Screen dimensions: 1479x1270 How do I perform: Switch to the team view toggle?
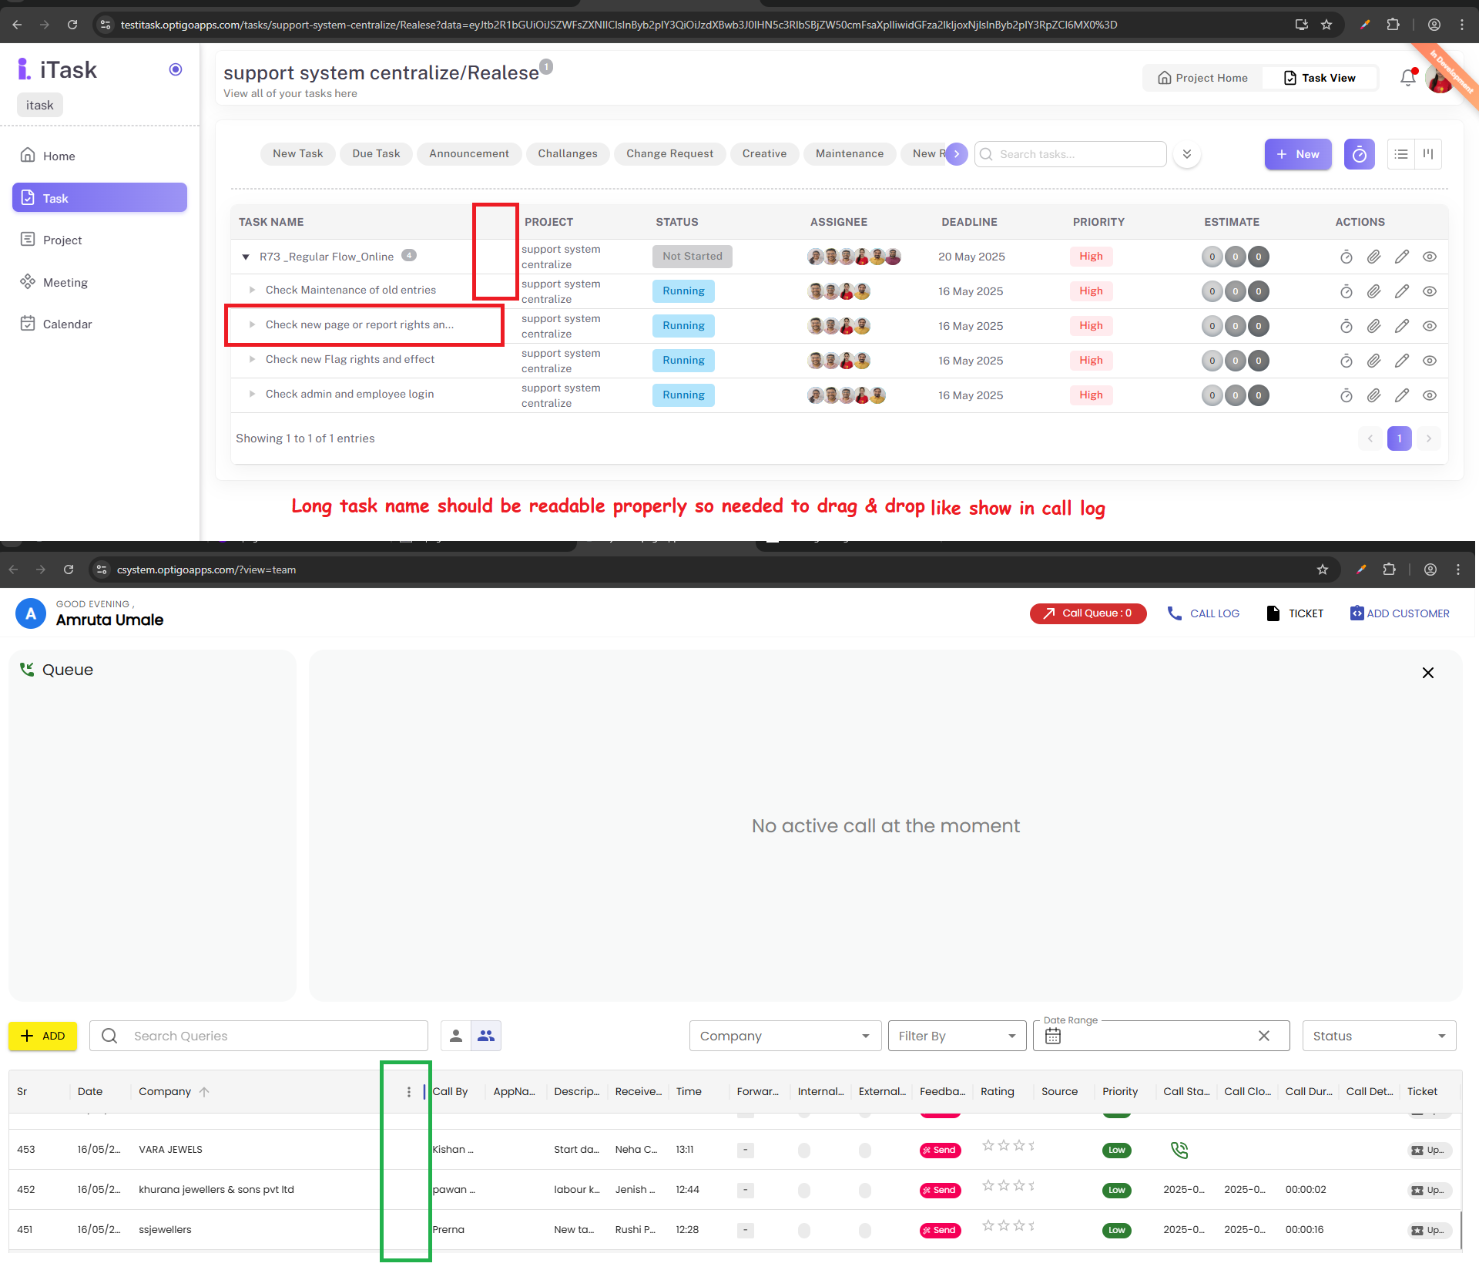[486, 1036]
